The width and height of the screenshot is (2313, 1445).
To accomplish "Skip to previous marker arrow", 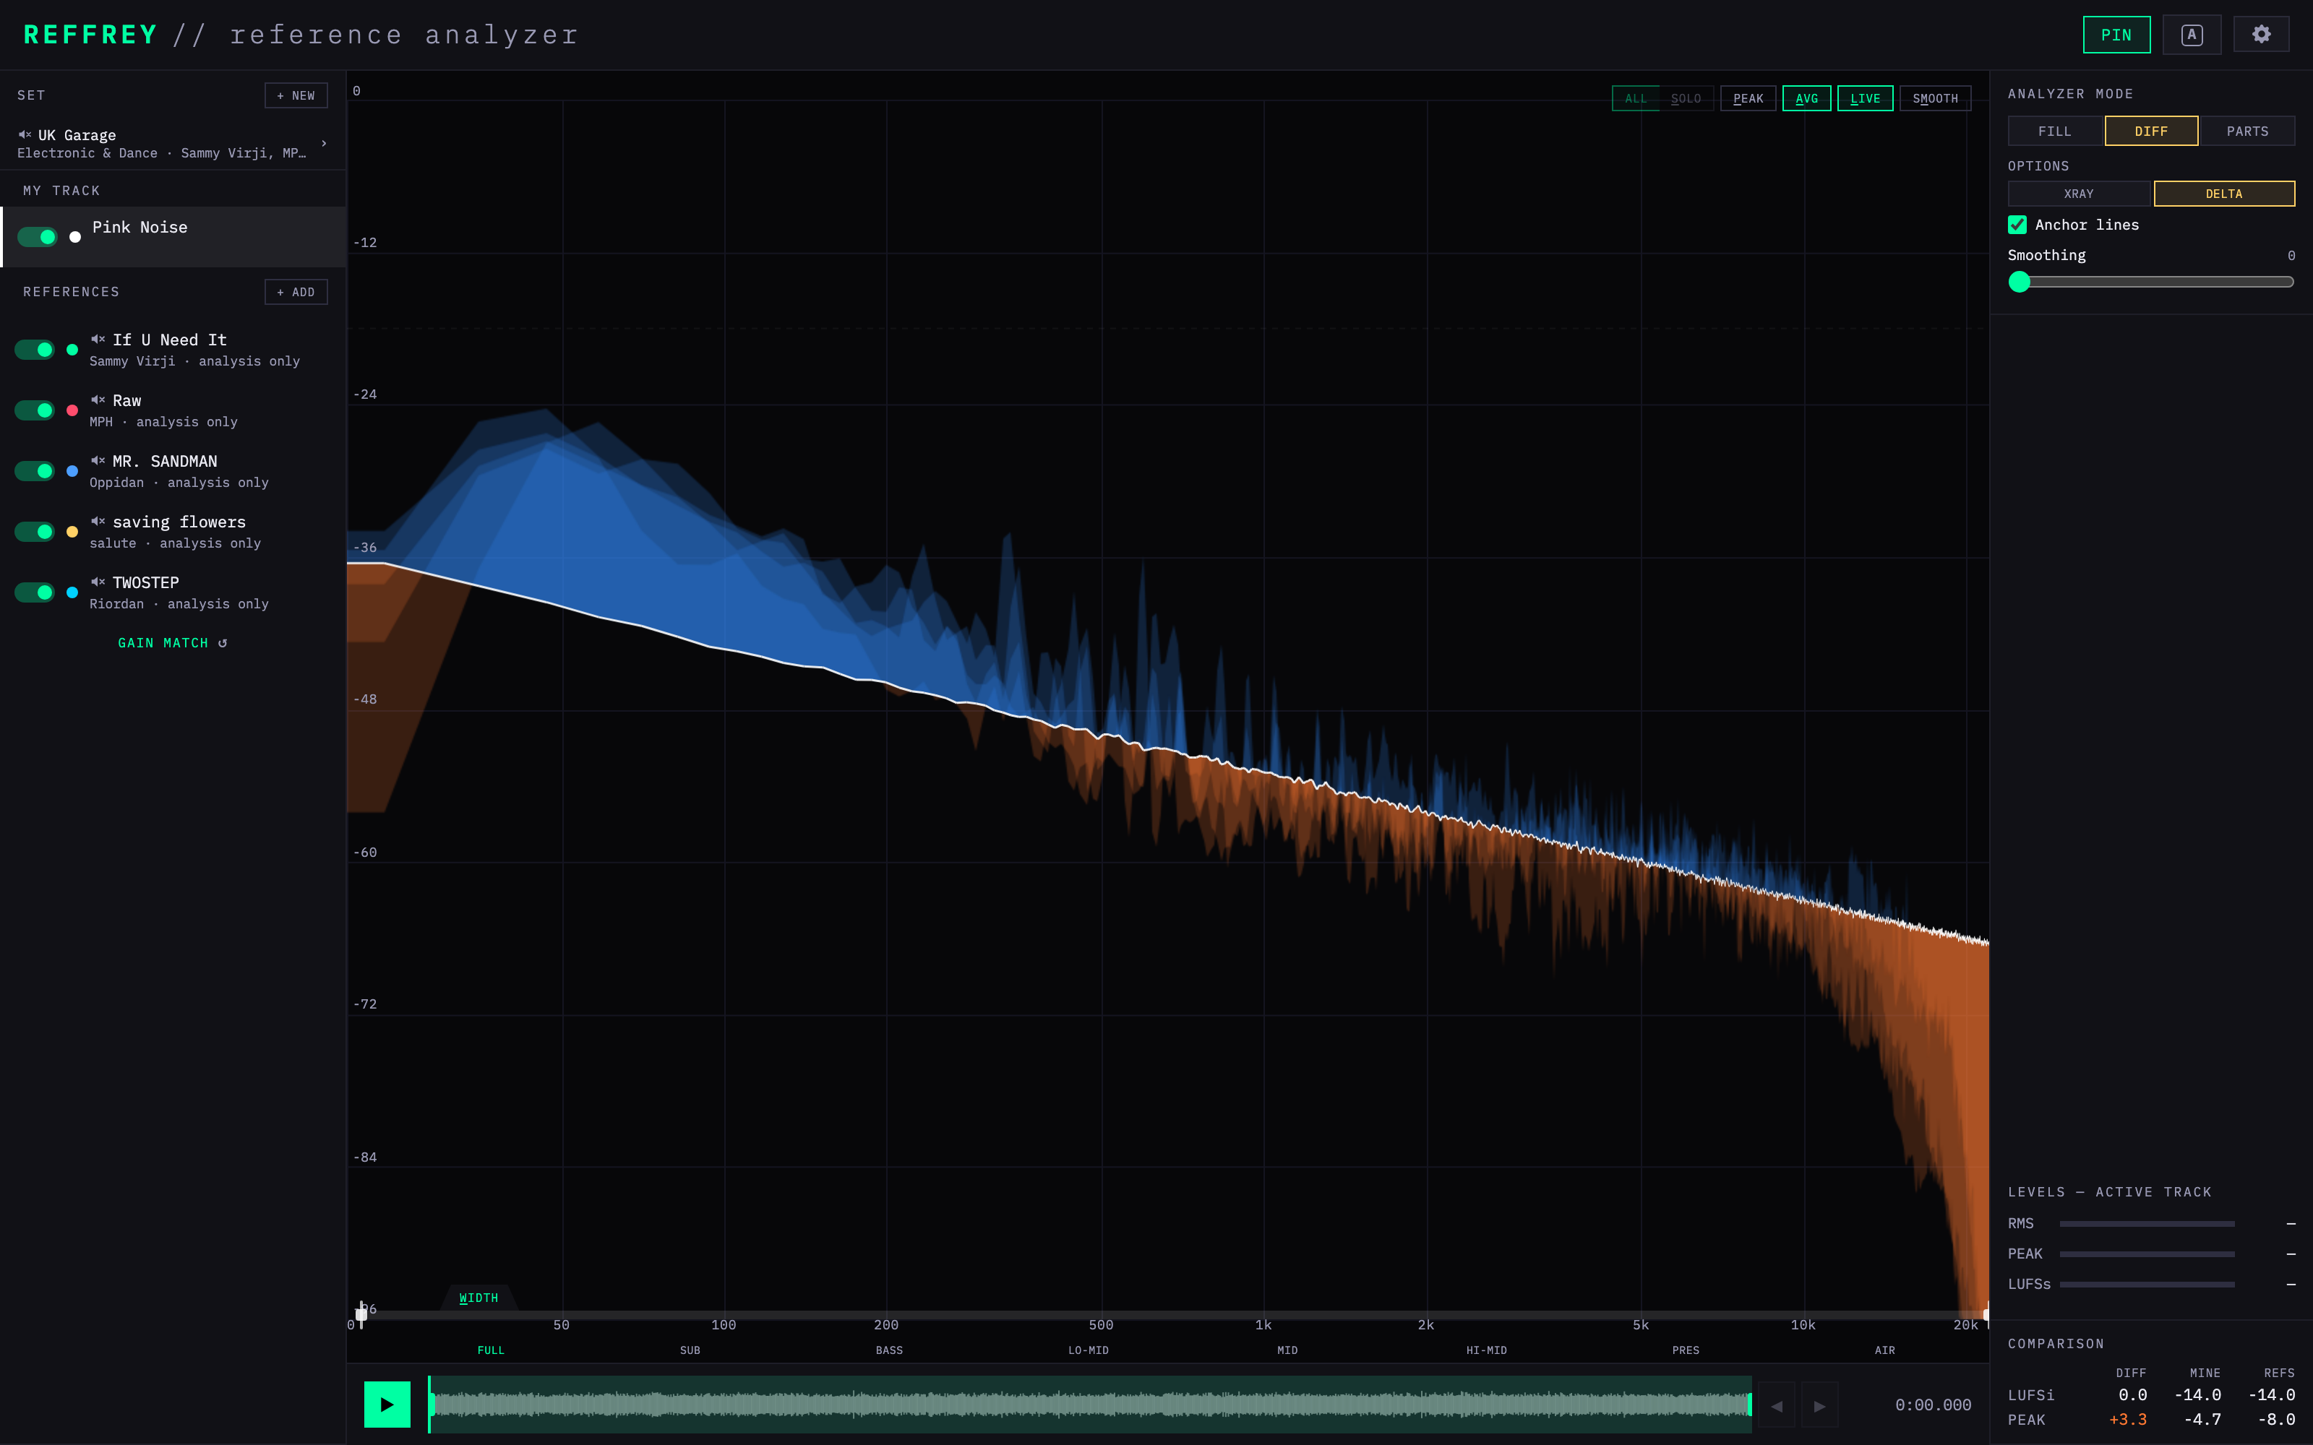I will [x=1777, y=1406].
